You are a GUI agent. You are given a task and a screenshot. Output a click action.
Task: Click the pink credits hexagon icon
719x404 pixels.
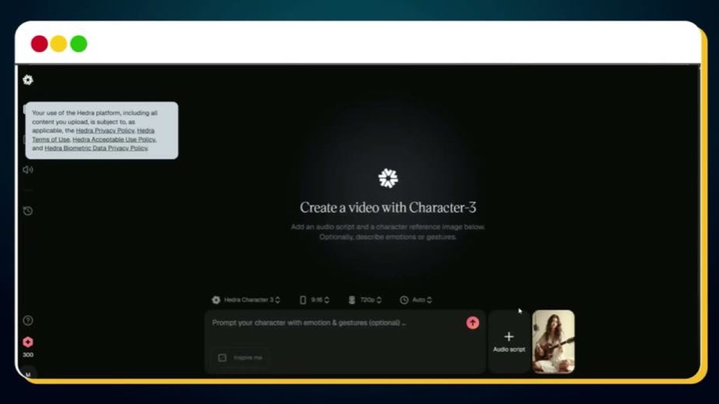[28, 342]
